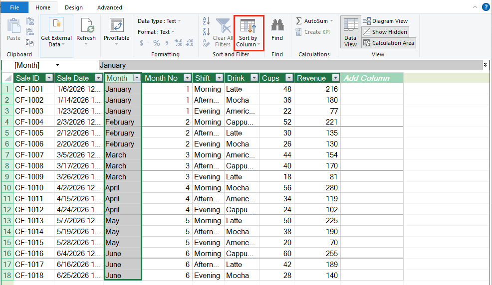Select Revenue cell 77
Viewport: 492px width, 285px height.
point(317,111)
